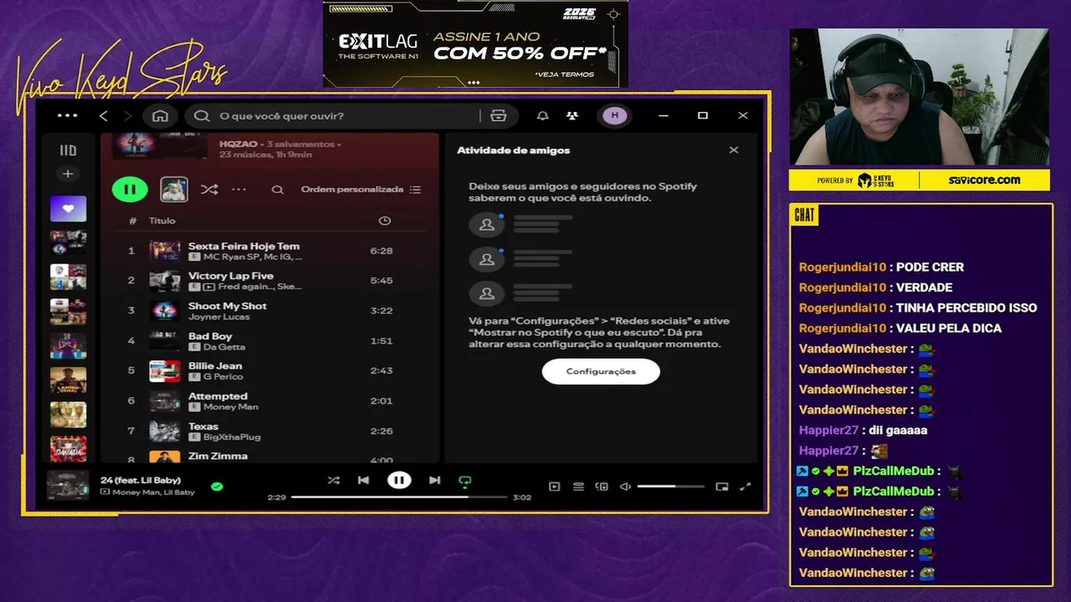Viewport: 1071px width, 602px height.
Task: Skip to the previous track
Action: (x=363, y=481)
